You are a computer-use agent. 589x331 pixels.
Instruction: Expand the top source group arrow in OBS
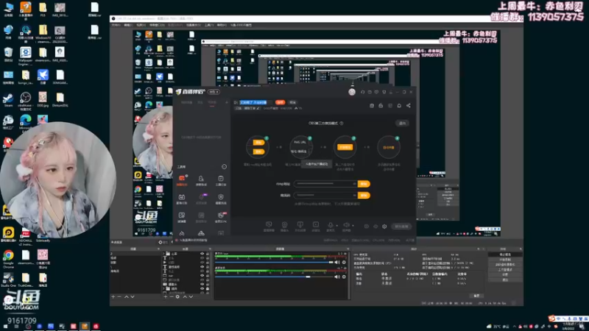[x=163, y=254]
